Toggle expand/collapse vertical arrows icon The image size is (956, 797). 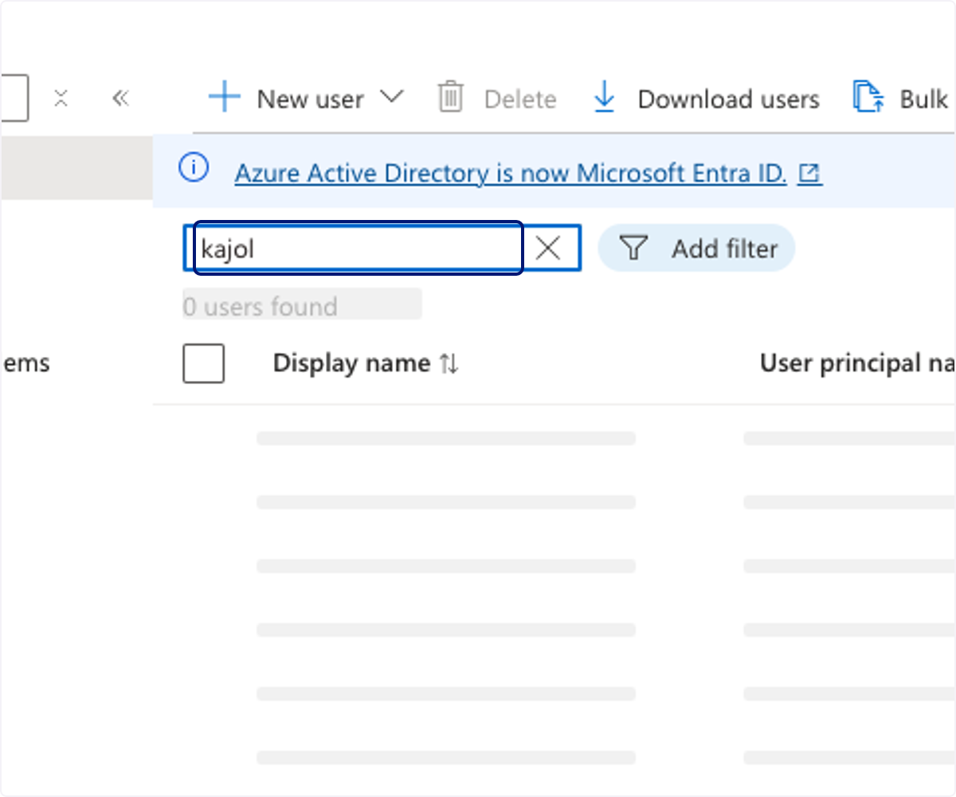61,98
